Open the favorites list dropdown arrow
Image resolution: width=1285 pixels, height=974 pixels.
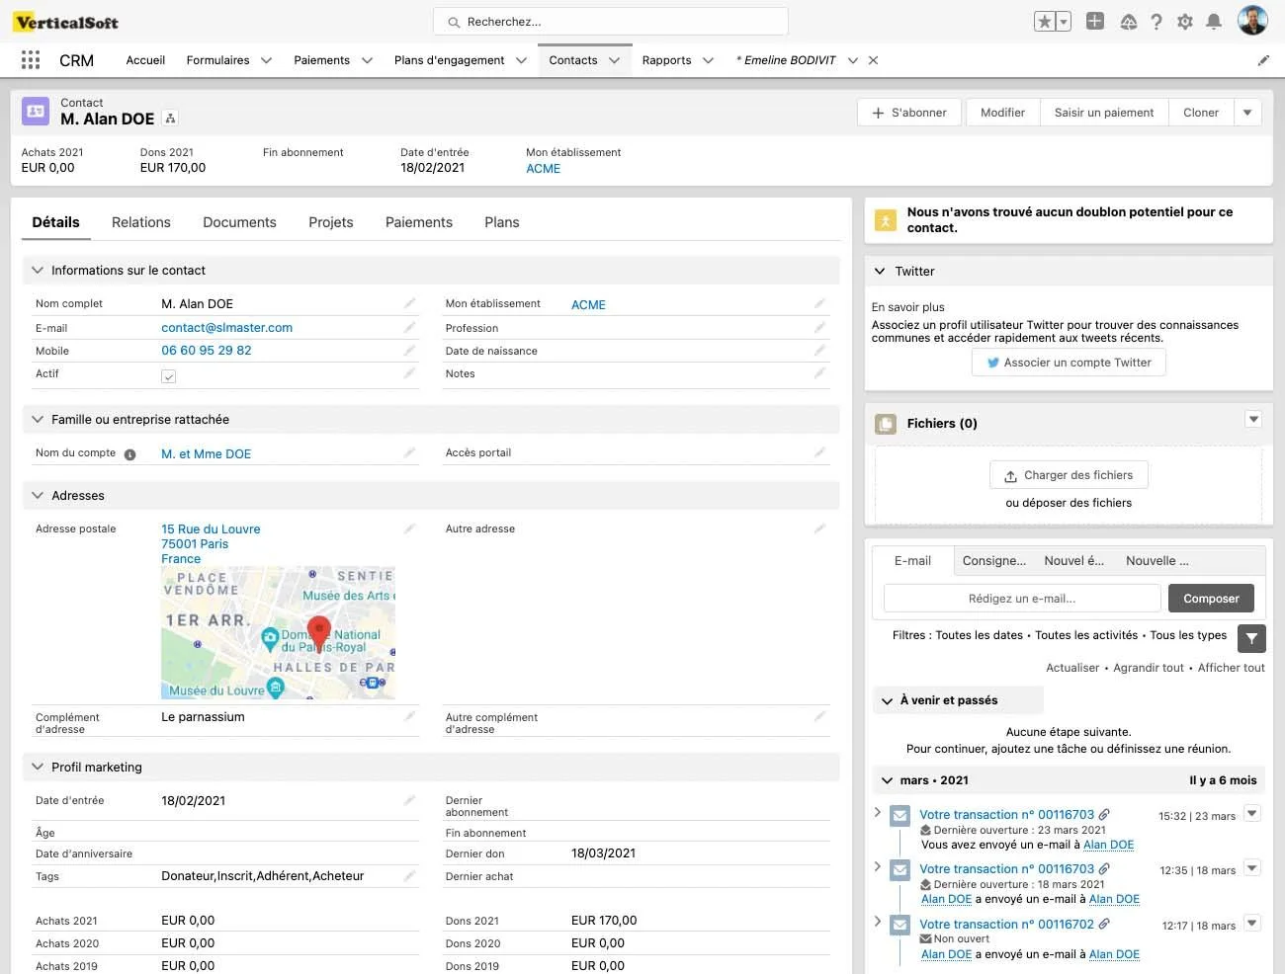(1064, 22)
